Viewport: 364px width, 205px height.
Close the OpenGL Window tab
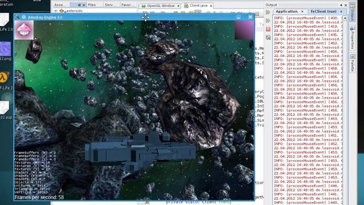[x=178, y=6]
